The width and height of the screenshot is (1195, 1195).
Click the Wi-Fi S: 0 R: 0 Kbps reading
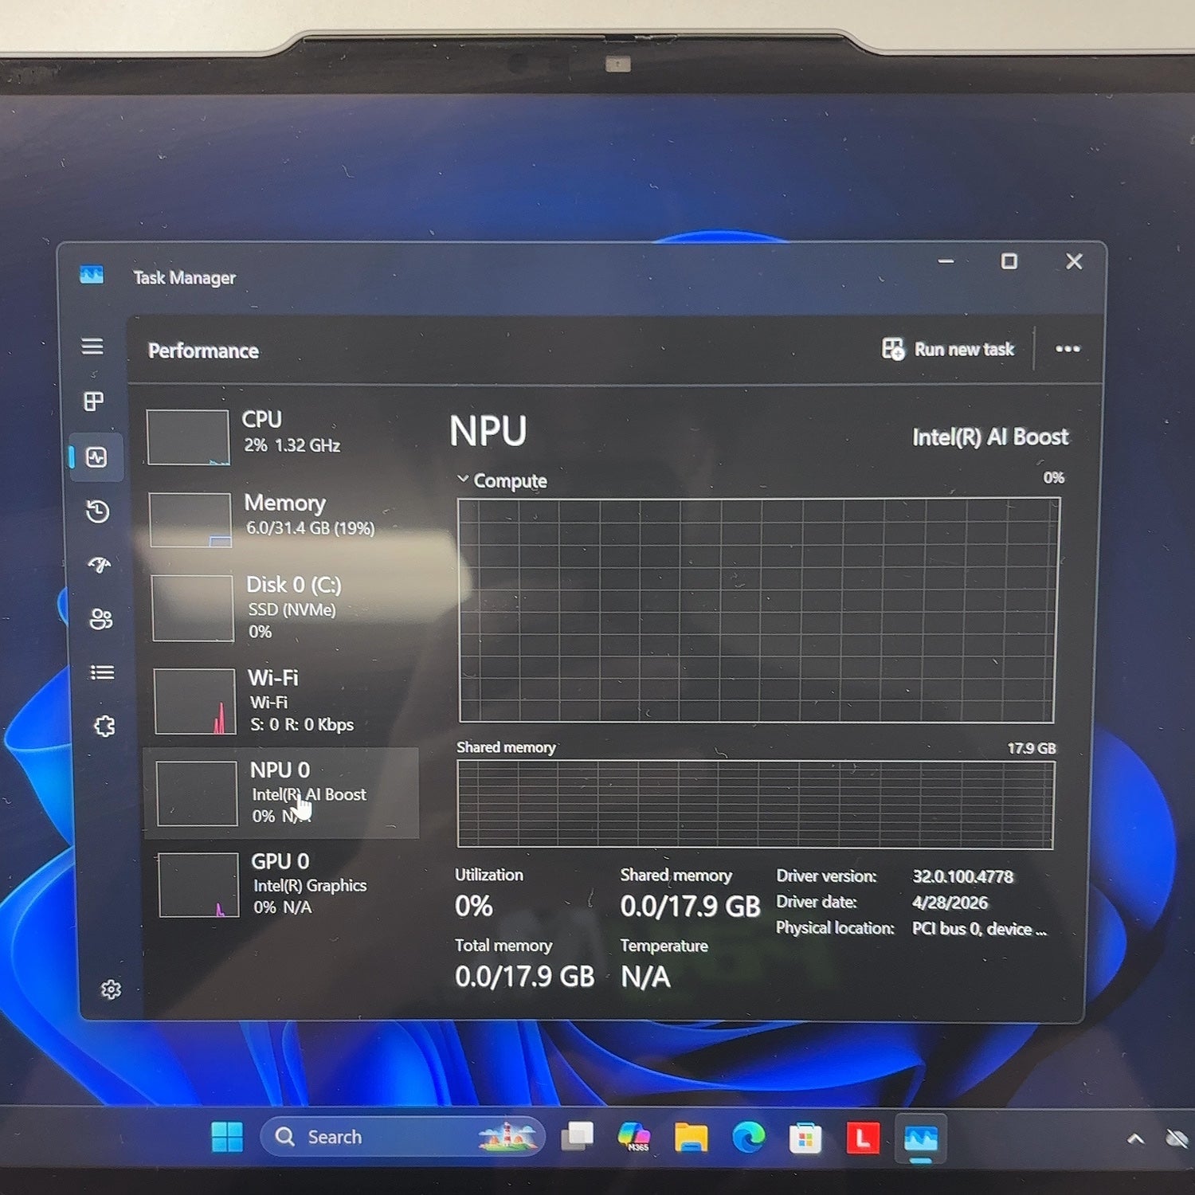pos(302,724)
